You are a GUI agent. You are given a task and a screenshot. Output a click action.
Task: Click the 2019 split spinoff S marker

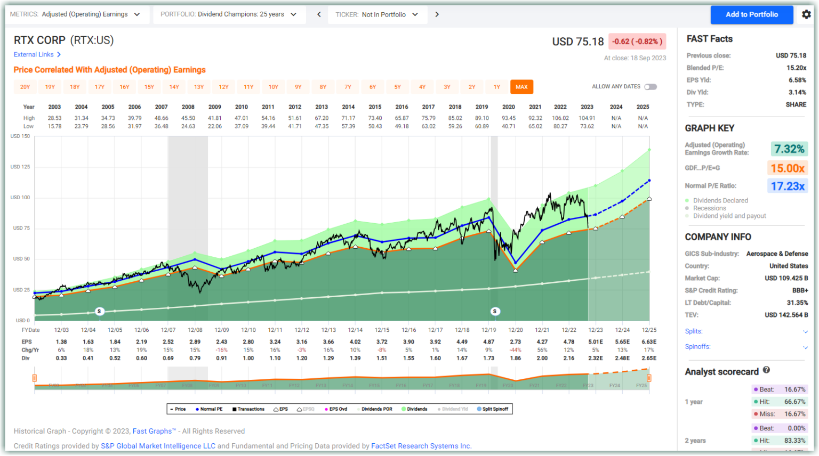[x=495, y=311]
